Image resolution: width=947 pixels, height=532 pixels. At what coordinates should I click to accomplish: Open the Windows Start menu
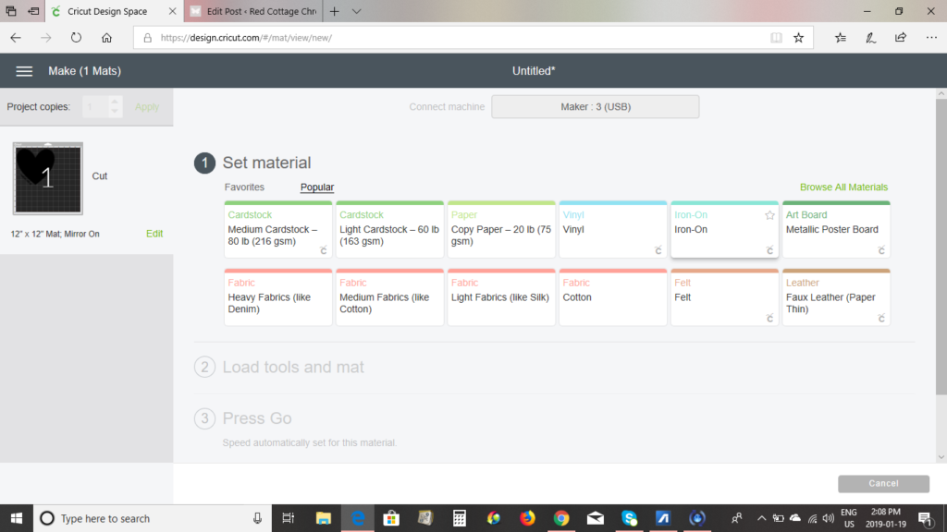(17, 518)
